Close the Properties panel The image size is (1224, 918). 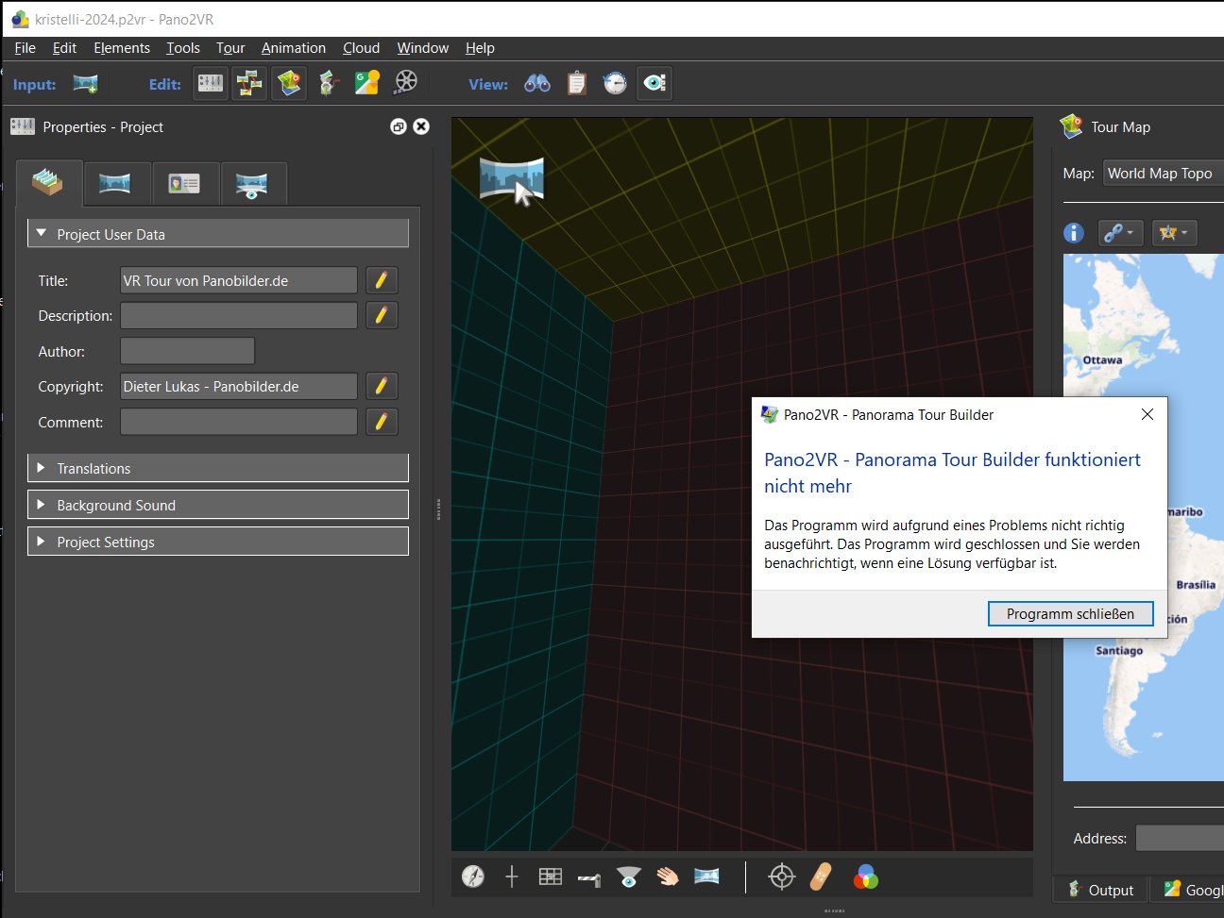pyautogui.click(x=421, y=126)
